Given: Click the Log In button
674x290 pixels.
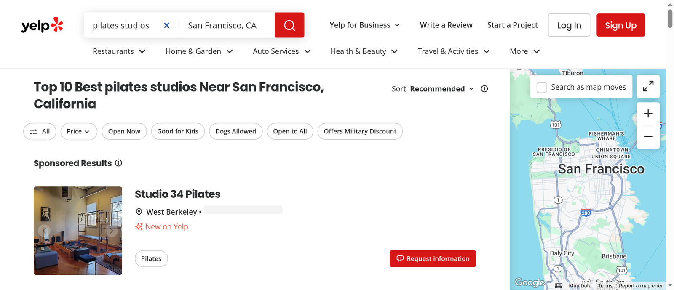Looking at the screenshot, I should pos(569,25).
